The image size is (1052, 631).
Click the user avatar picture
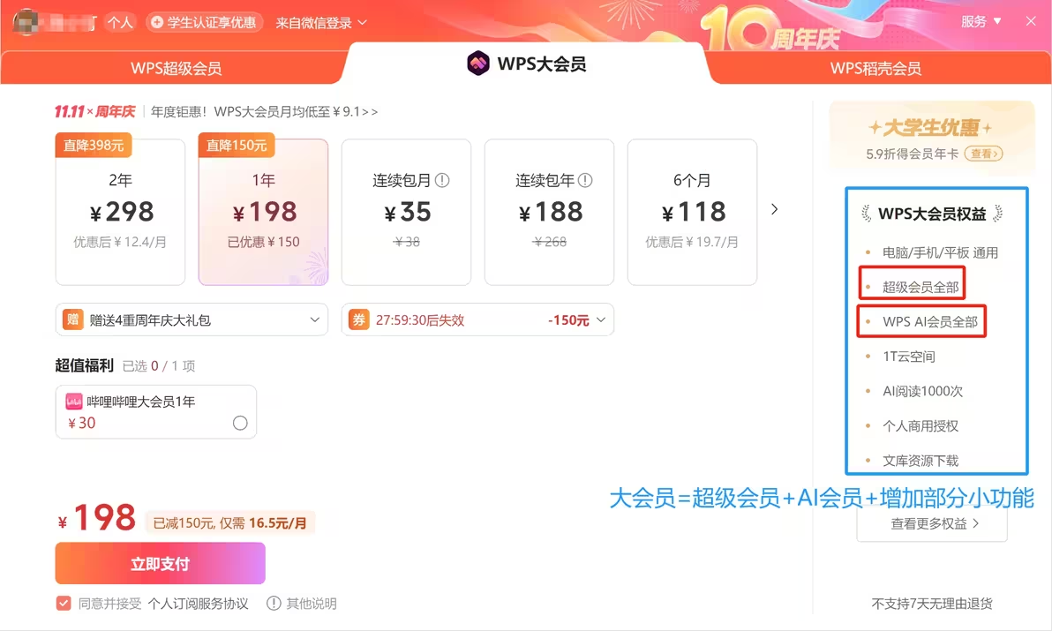point(26,22)
